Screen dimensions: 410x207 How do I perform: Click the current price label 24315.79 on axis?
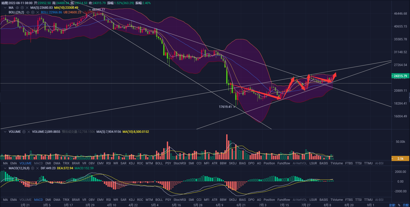click(x=400, y=76)
